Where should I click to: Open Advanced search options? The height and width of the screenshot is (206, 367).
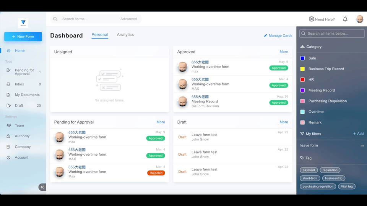tap(128, 19)
